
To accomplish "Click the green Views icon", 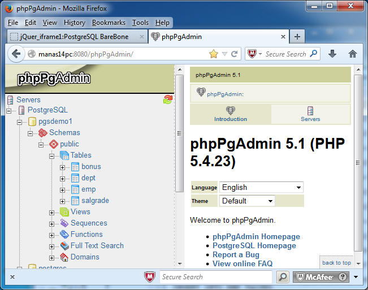I will point(64,212).
